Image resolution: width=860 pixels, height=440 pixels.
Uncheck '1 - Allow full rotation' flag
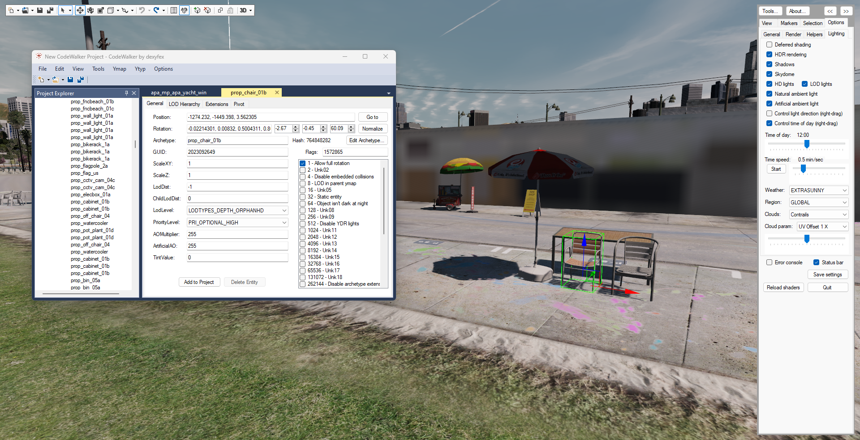point(303,163)
